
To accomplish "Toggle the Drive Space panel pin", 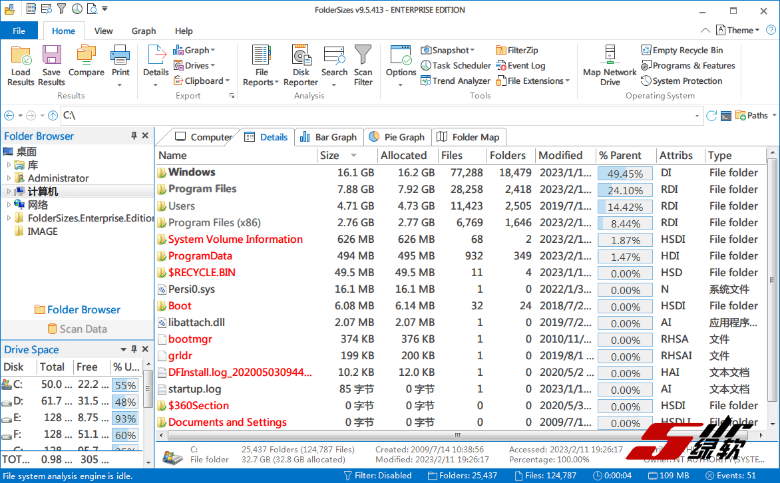I will coord(134,349).
